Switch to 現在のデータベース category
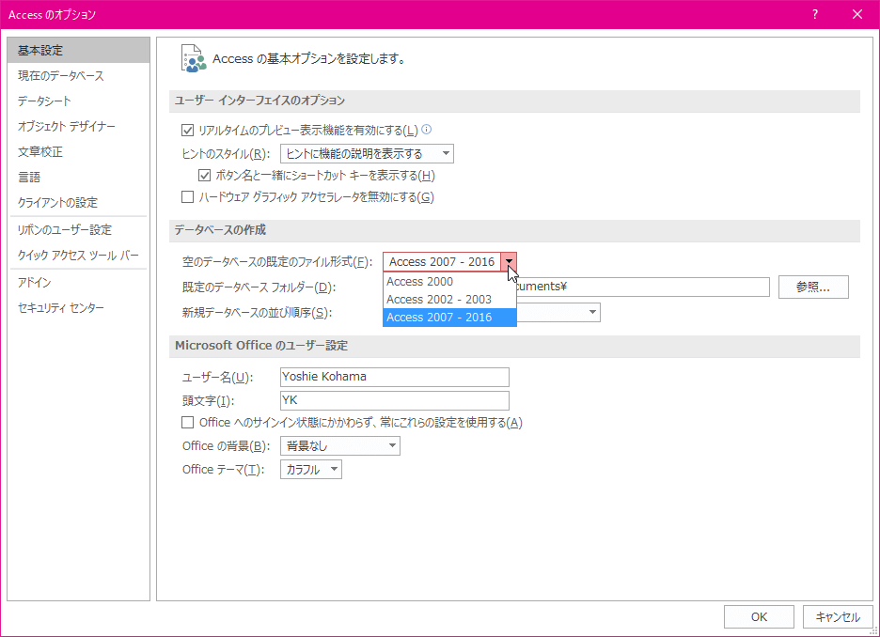 pyautogui.click(x=79, y=76)
